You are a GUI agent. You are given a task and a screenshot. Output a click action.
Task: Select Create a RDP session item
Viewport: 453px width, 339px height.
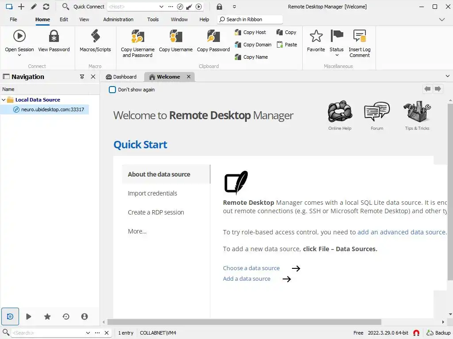156,212
